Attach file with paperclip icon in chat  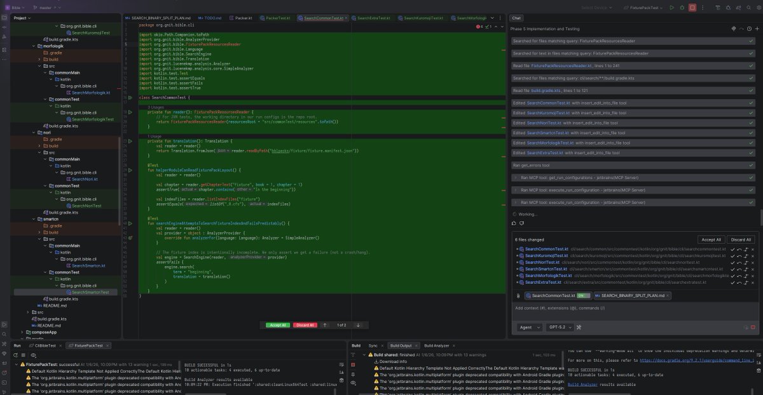coord(518,295)
